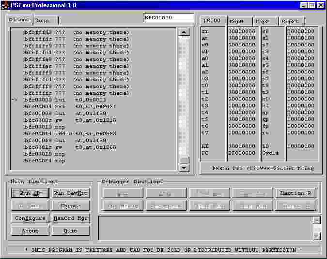327x259 pixels.
Task: Maximize the PSEmu Professional window
Action: [x=312, y=5]
